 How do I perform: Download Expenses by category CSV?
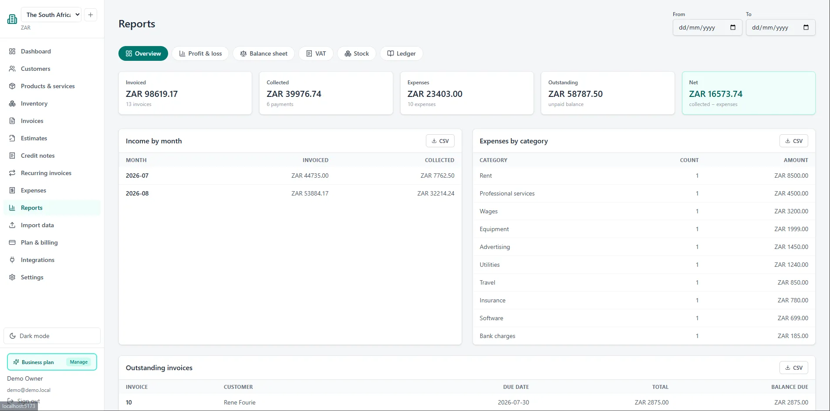(x=794, y=141)
